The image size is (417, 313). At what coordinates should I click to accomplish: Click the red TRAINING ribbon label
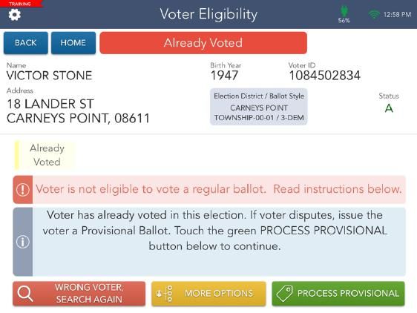[x=21, y=4]
